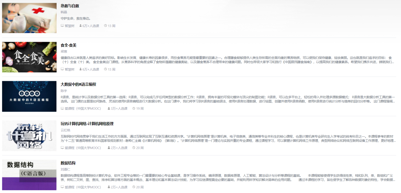Open the 数据结构 course title link
Image resolution: width=401 pixels, height=193 pixels.
point(68,163)
